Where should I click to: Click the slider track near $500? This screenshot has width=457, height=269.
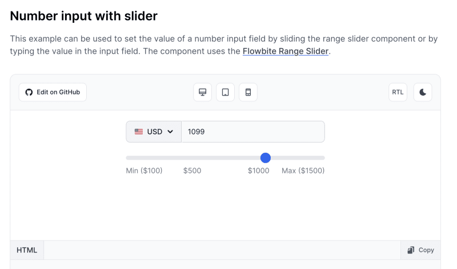point(192,158)
